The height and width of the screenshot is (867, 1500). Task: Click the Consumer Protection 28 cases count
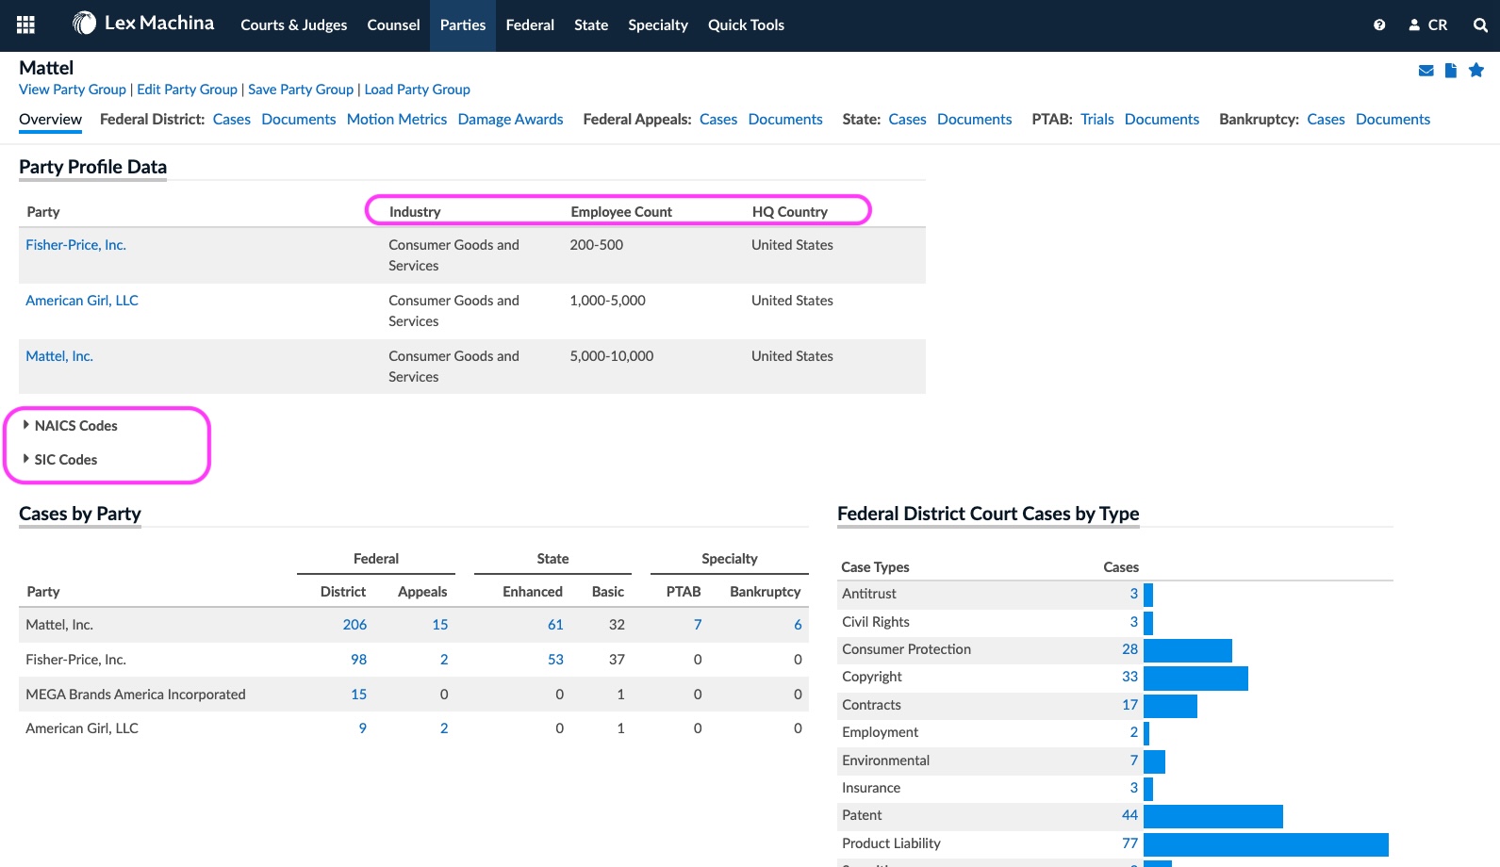click(x=1129, y=649)
